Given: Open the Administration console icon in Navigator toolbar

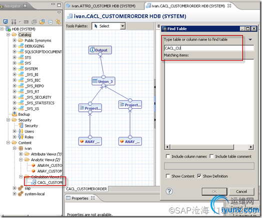Looking at the screenshot, I should pos(5,22).
